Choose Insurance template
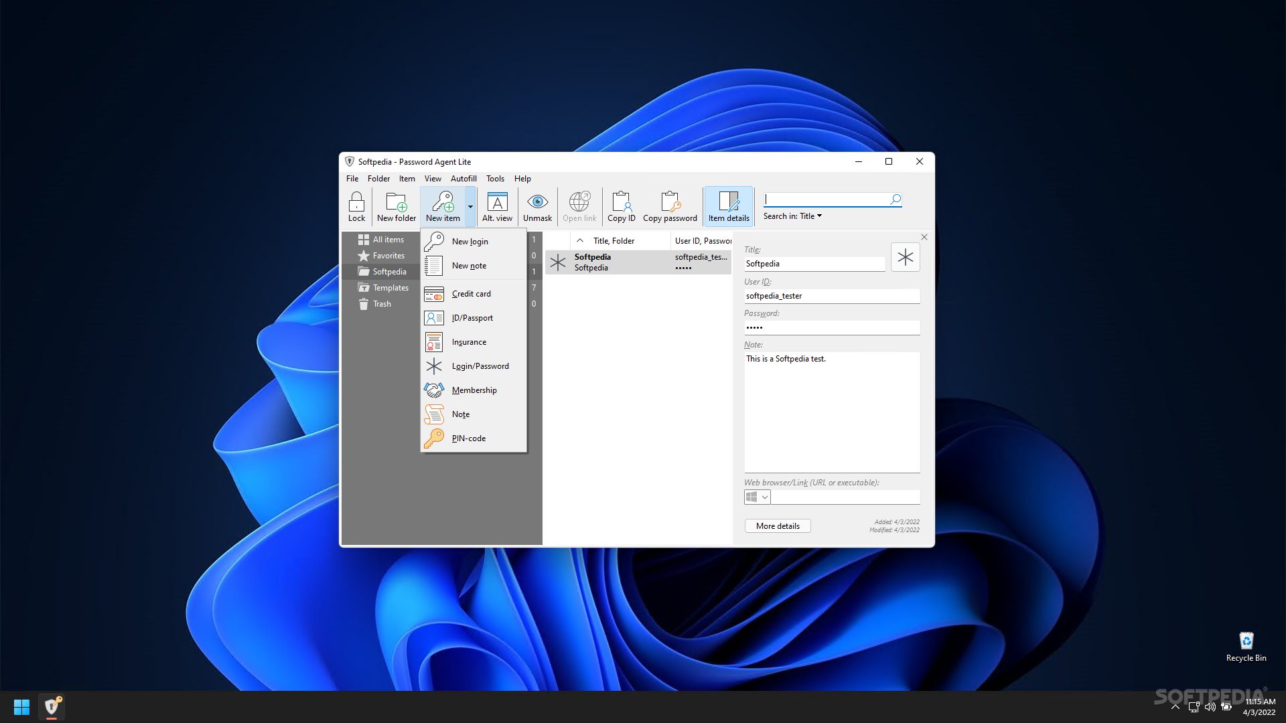The width and height of the screenshot is (1286, 723). click(474, 342)
